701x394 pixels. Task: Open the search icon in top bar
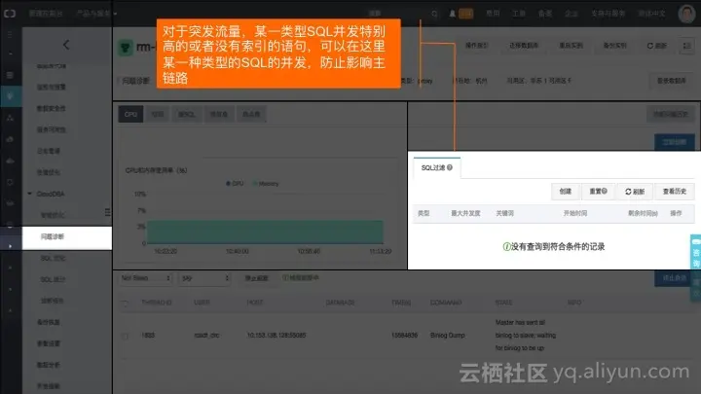point(434,14)
